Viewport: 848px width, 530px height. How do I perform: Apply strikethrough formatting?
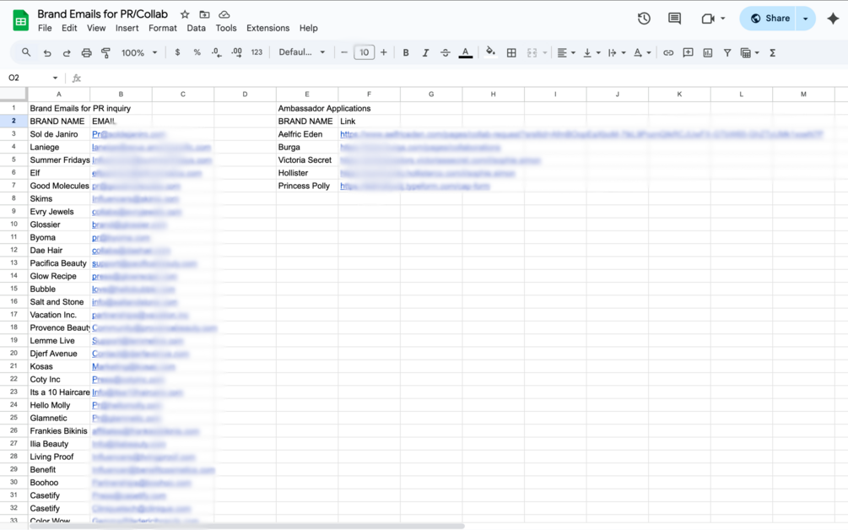pyautogui.click(x=445, y=52)
